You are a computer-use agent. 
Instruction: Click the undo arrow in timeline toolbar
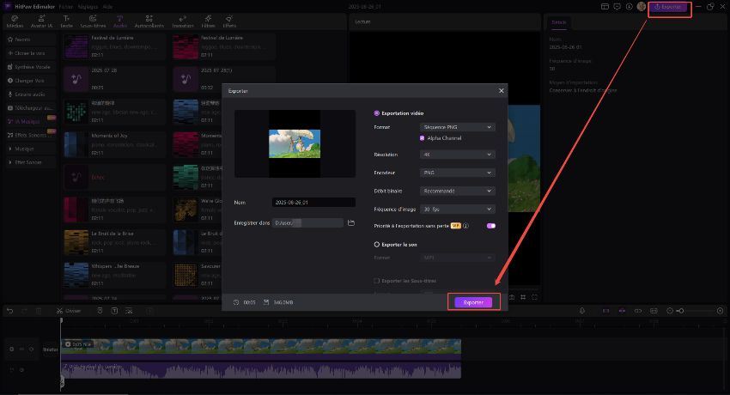pyautogui.click(x=9, y=310)
